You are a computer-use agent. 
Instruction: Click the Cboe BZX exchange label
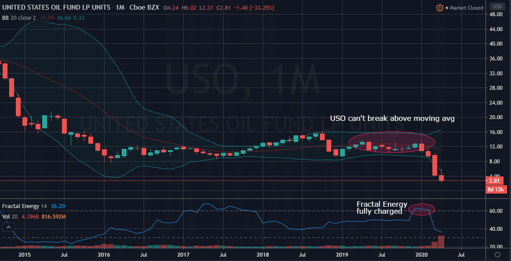point(145,7)
